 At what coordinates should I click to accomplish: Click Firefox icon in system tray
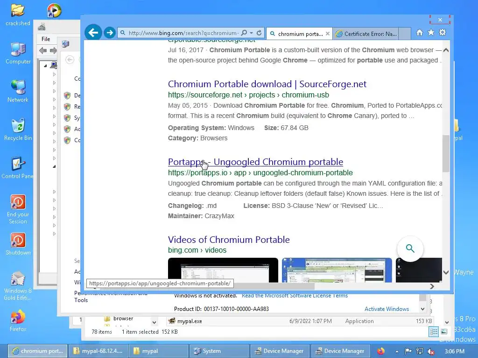point(380,351)
